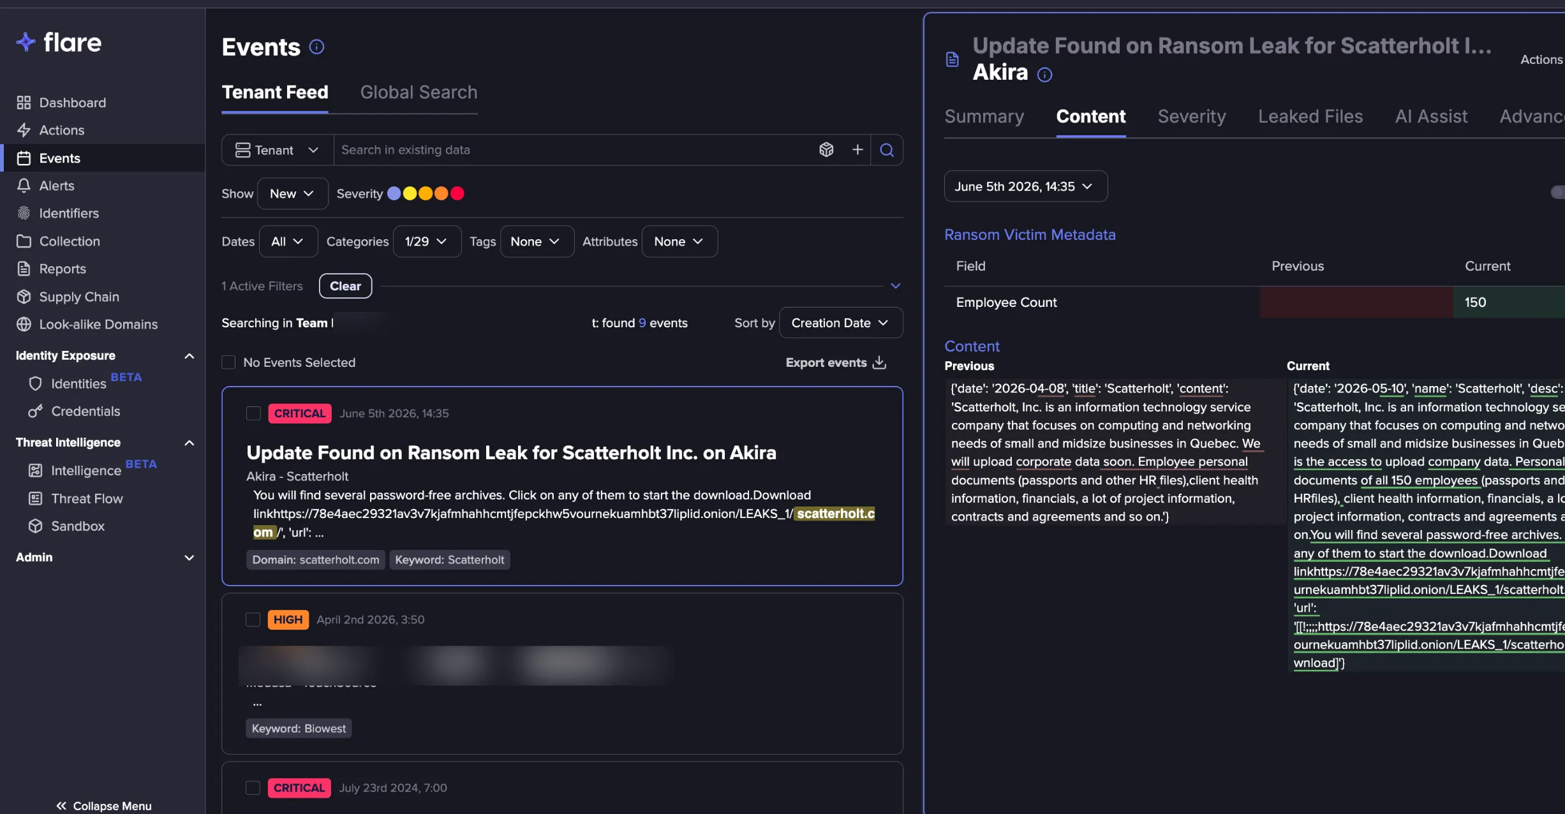Select the Scatterholt CRITICAL event checkbox
Viewport: 1565px width, 814px height.
click(x=253, y=413)
